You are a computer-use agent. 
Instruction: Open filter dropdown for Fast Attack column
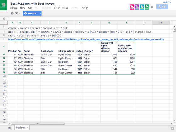point(57,43)
